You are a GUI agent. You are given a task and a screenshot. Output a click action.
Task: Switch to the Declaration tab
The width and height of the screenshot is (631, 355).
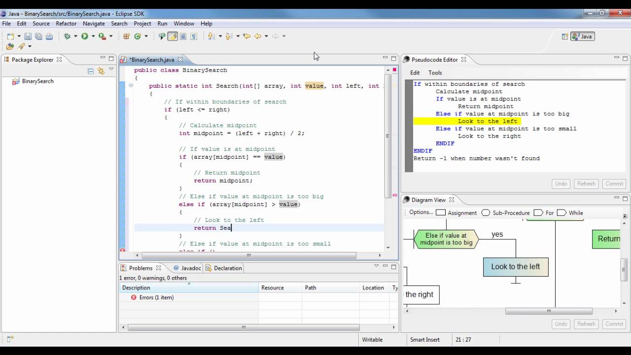tap(224, 268)
